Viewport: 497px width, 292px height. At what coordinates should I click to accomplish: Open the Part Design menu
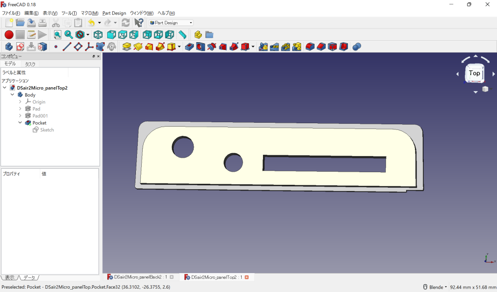114,13
